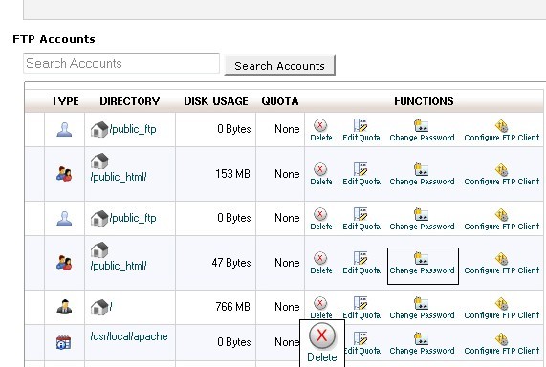Click the house icon in the 766 MB row
This screenshot has height=367, width=546.
(99, 307)
